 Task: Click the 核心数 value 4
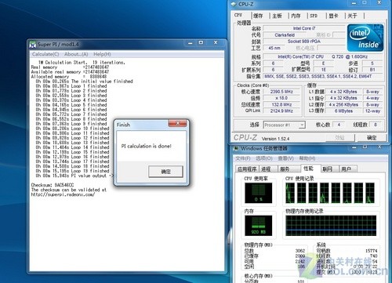(339, 125)
